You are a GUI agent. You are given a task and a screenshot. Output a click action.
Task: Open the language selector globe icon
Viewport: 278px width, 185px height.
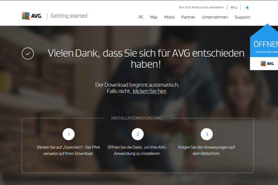(247, 7)
